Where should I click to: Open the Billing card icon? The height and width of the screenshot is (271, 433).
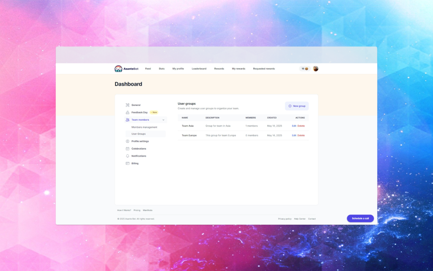pyautogui.click(x=127, y=163)
